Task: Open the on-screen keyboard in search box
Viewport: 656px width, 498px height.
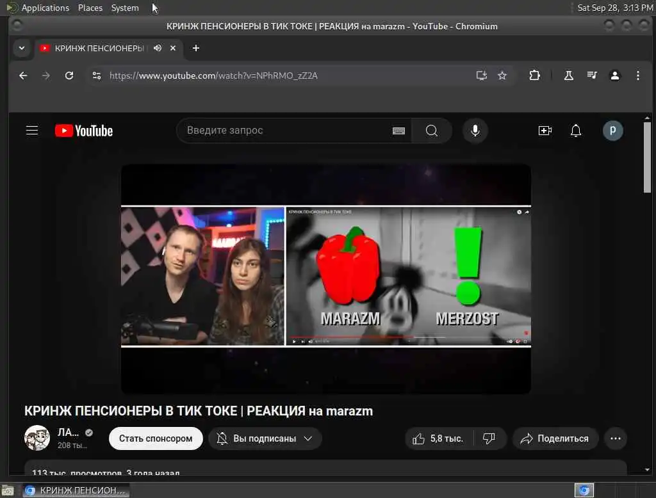Action: coord(398,131)
